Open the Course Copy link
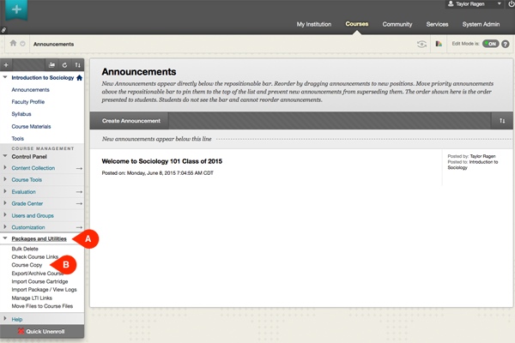The image size is (515, 343). click(x=27, y=265)
